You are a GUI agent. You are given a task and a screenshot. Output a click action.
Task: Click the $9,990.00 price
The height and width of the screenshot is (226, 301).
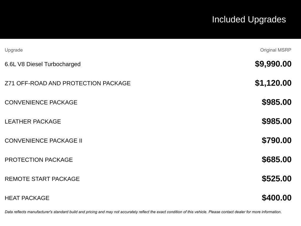[x=273, y=64]
